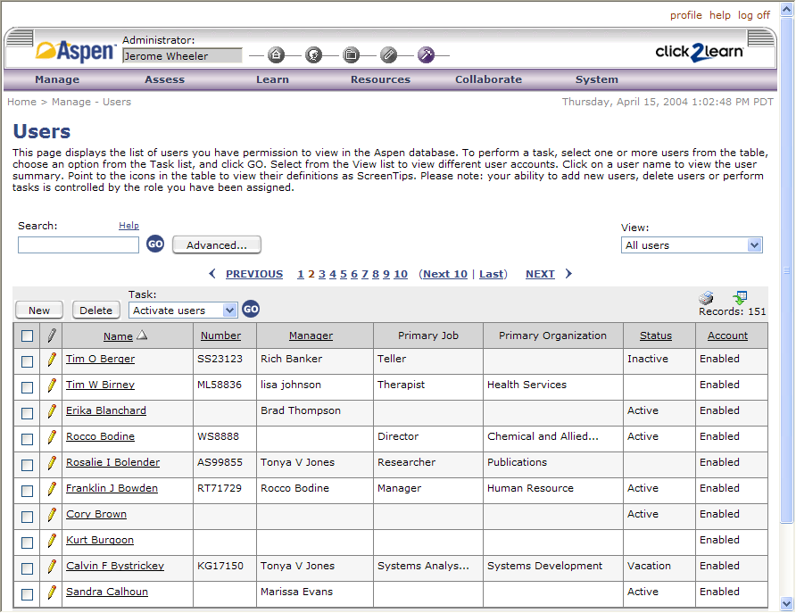Click the GO icon next to Search field
This screenshot has width=796, height=613.
(155, 244)
